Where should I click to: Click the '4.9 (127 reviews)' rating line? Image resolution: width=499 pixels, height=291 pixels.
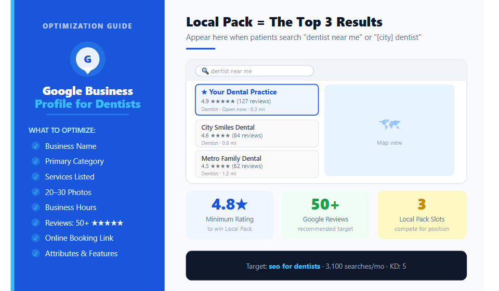coord(236,101)
